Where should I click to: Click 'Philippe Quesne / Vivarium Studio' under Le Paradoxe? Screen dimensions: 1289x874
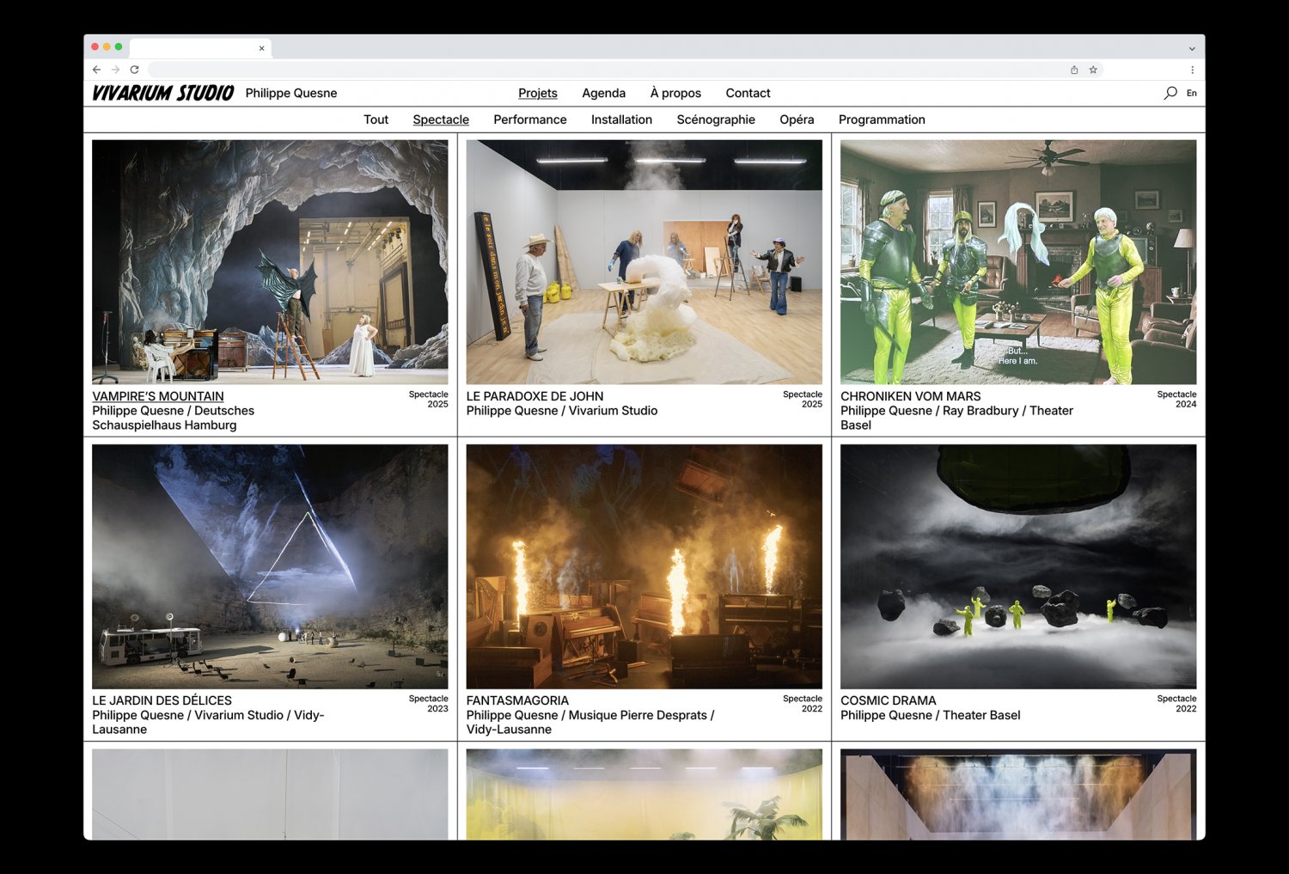562,411
